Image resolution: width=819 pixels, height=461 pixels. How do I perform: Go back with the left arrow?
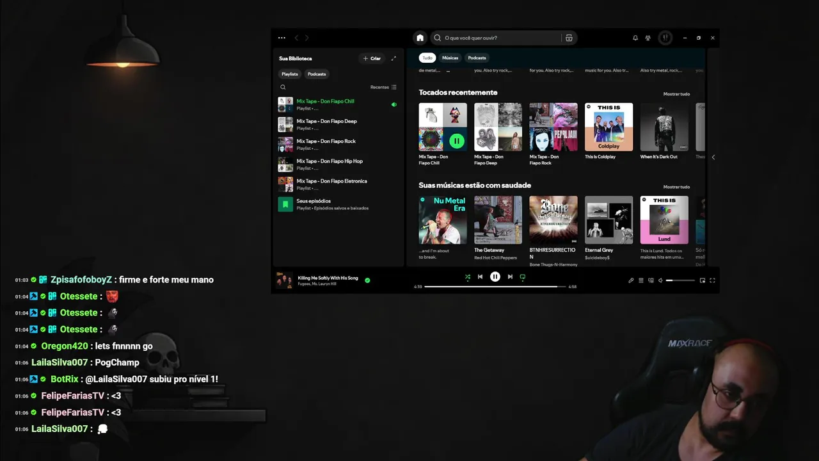pyautogui.click(x=296, y=38)
